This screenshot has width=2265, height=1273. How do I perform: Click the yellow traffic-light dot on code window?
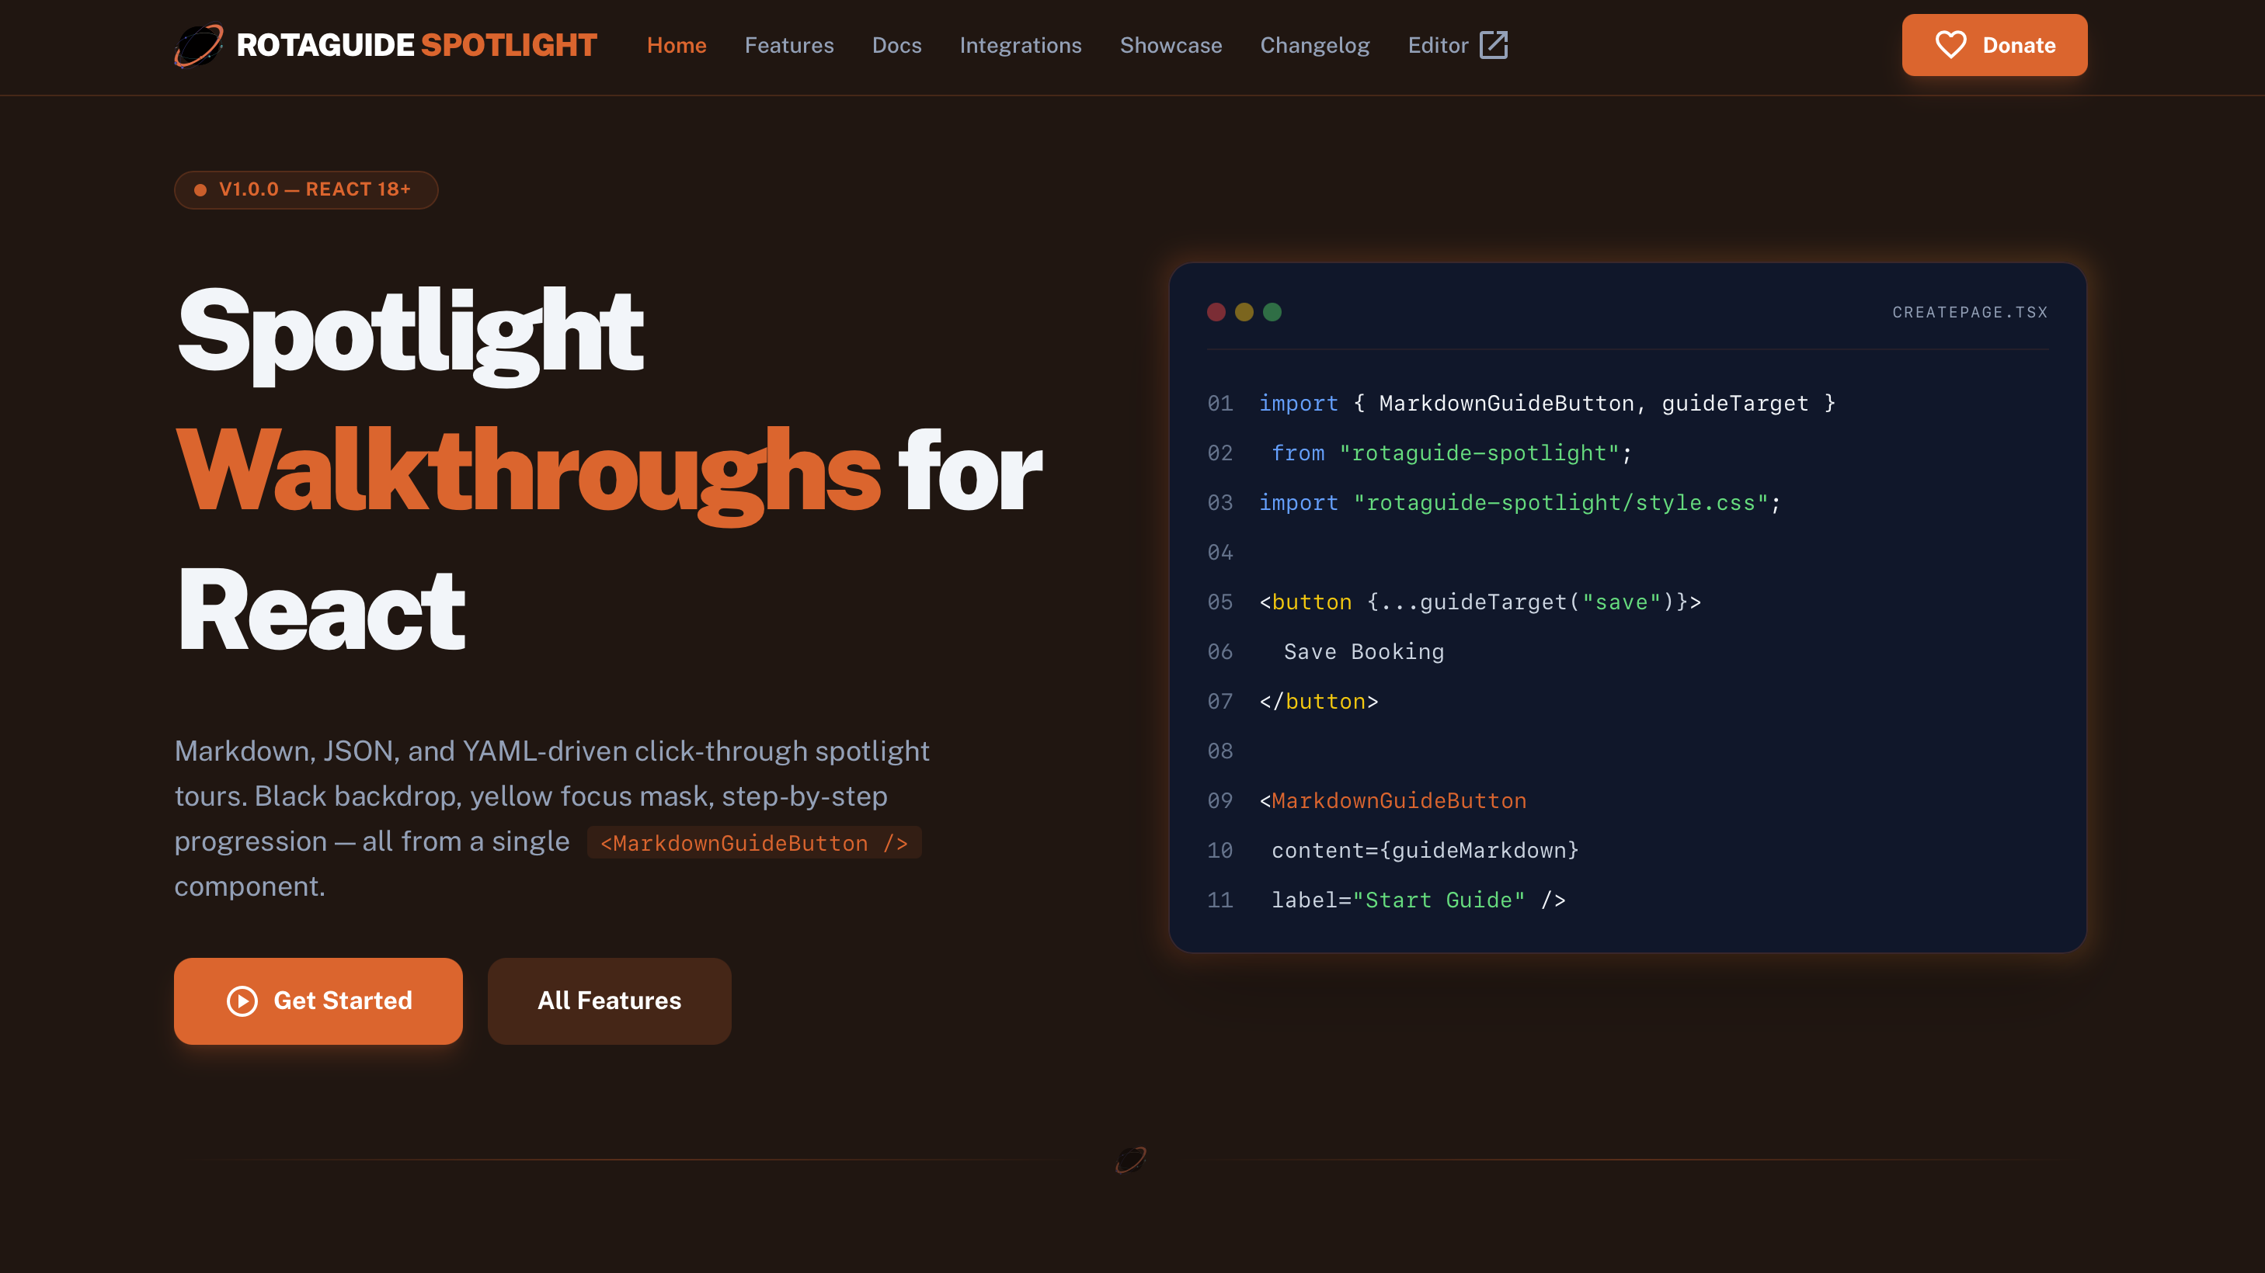[1244, 312]
